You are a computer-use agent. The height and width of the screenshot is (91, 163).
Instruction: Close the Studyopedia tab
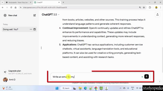click(31, 2)
